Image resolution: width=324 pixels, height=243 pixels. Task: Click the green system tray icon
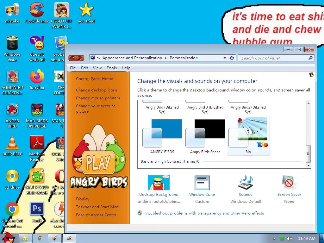282,239
